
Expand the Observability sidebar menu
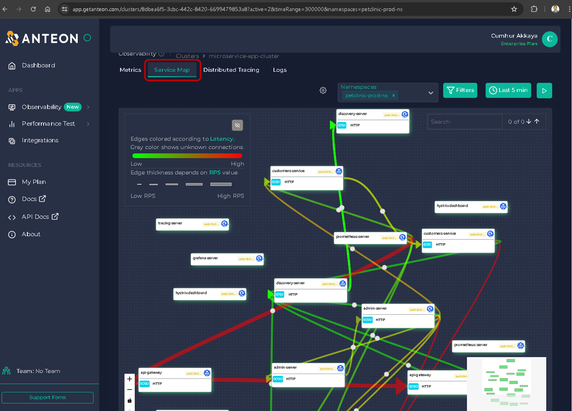coord(88,107)
